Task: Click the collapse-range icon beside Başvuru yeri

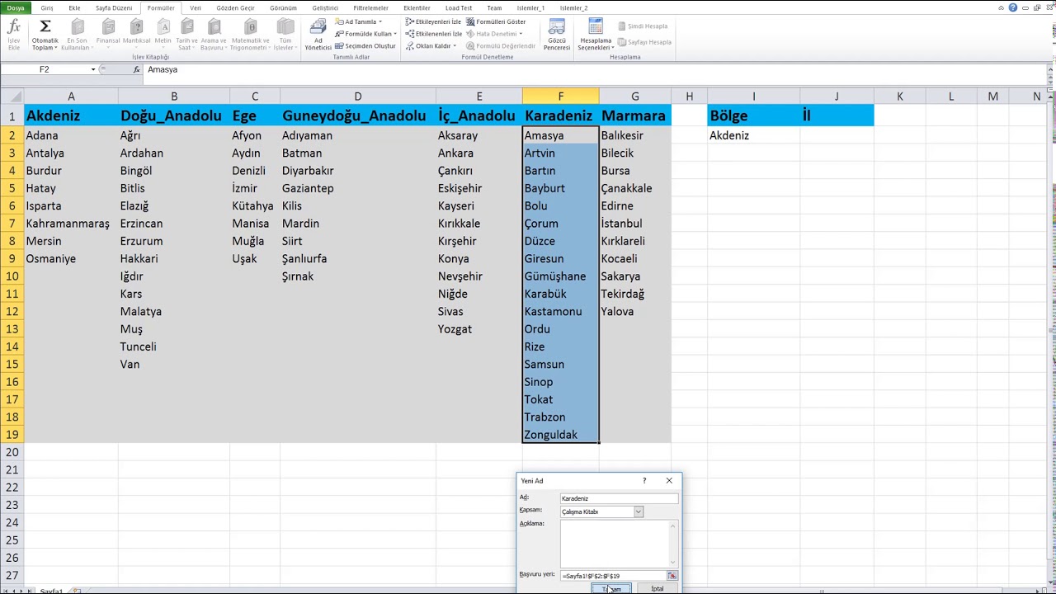Action: pyautogui.click(x=672, y=576)
